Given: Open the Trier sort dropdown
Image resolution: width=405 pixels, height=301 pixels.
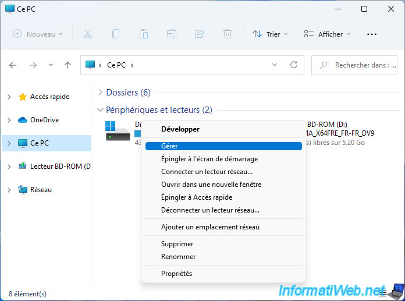Looking at the screenshot, I should [x=270, y=34].
